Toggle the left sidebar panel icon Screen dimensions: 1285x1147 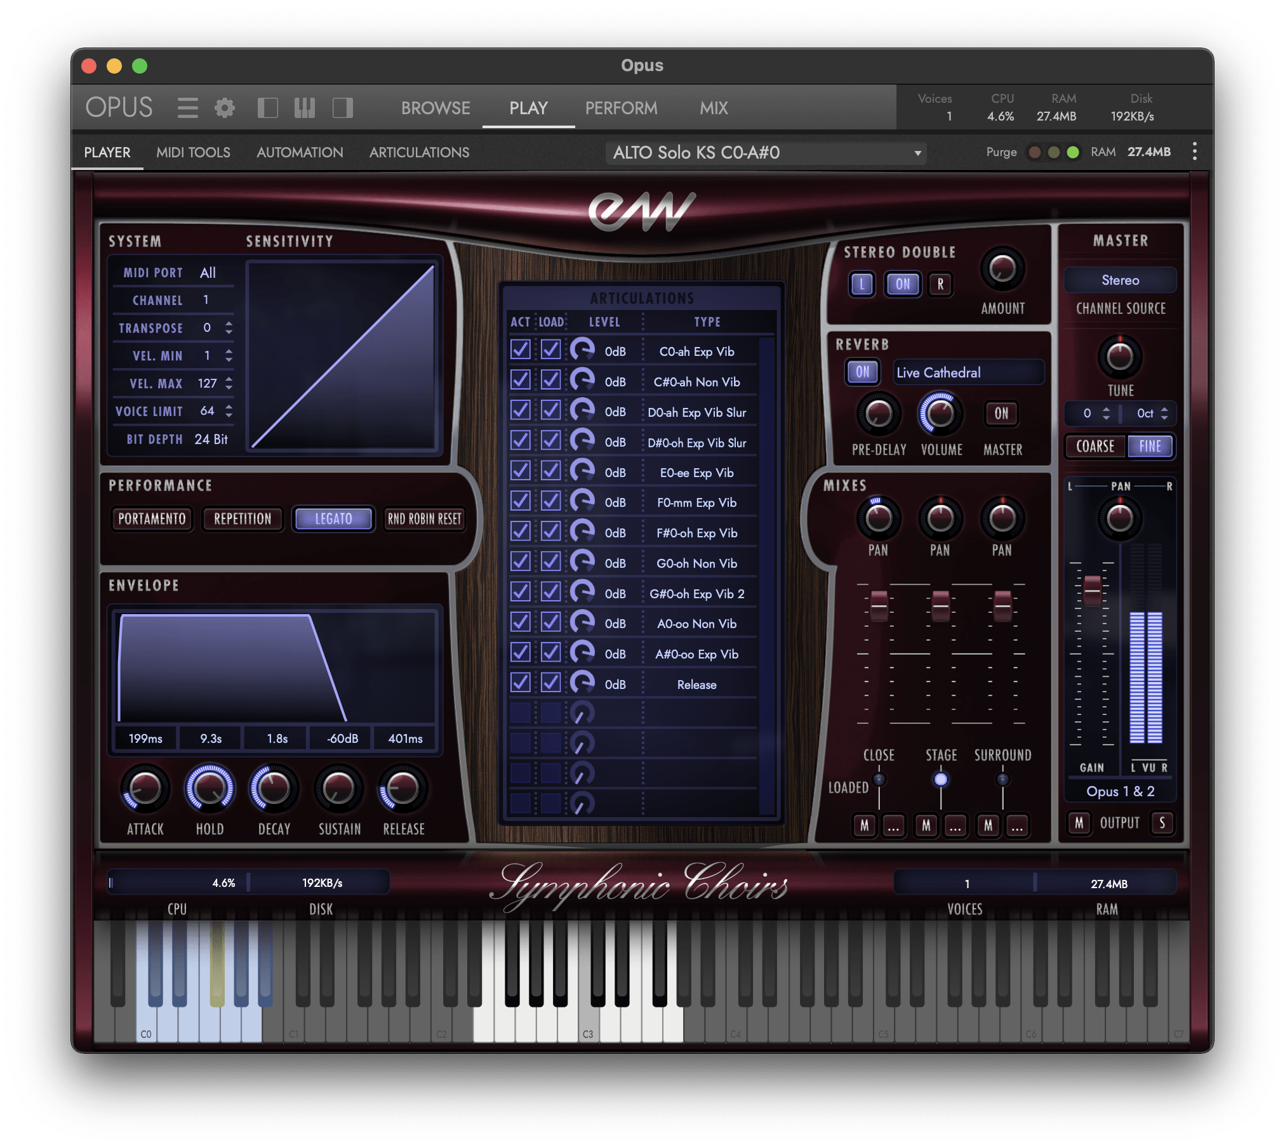coord(268,108)
